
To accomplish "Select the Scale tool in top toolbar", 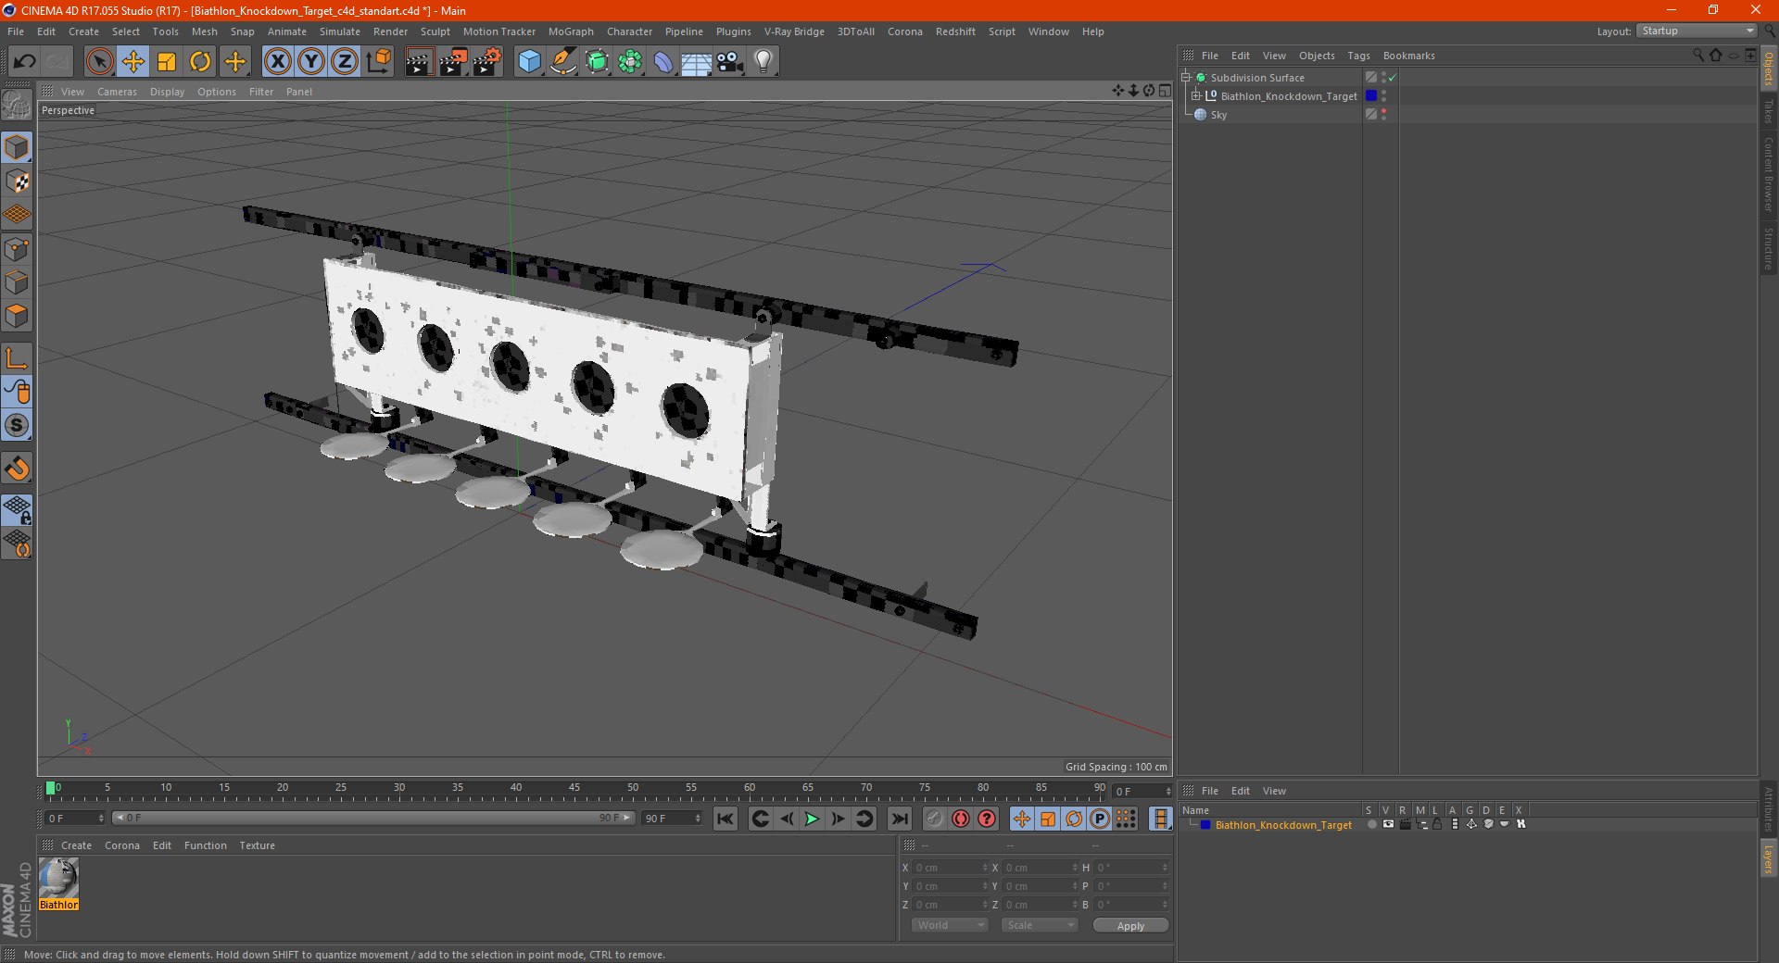I will tap(167, 62).
